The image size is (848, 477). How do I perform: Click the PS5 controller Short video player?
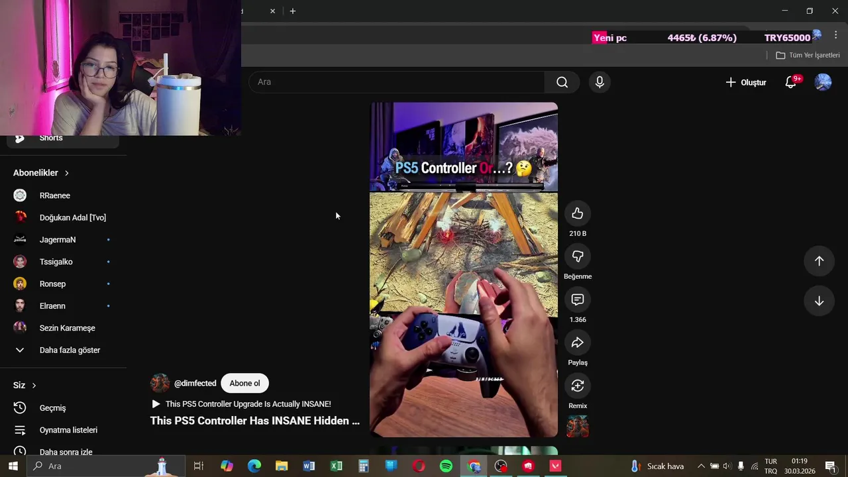464,270
